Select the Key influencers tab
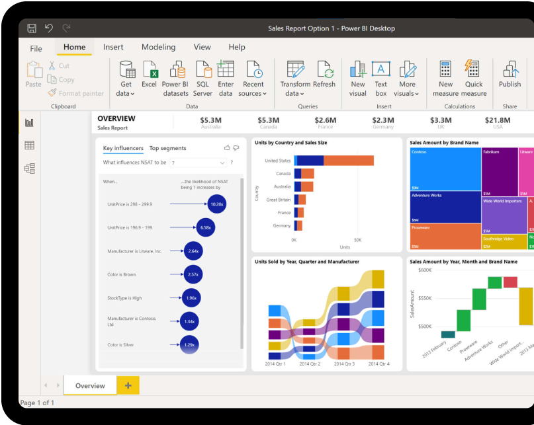The width and height of the screenshot is (534, 425). coord(123,148)
